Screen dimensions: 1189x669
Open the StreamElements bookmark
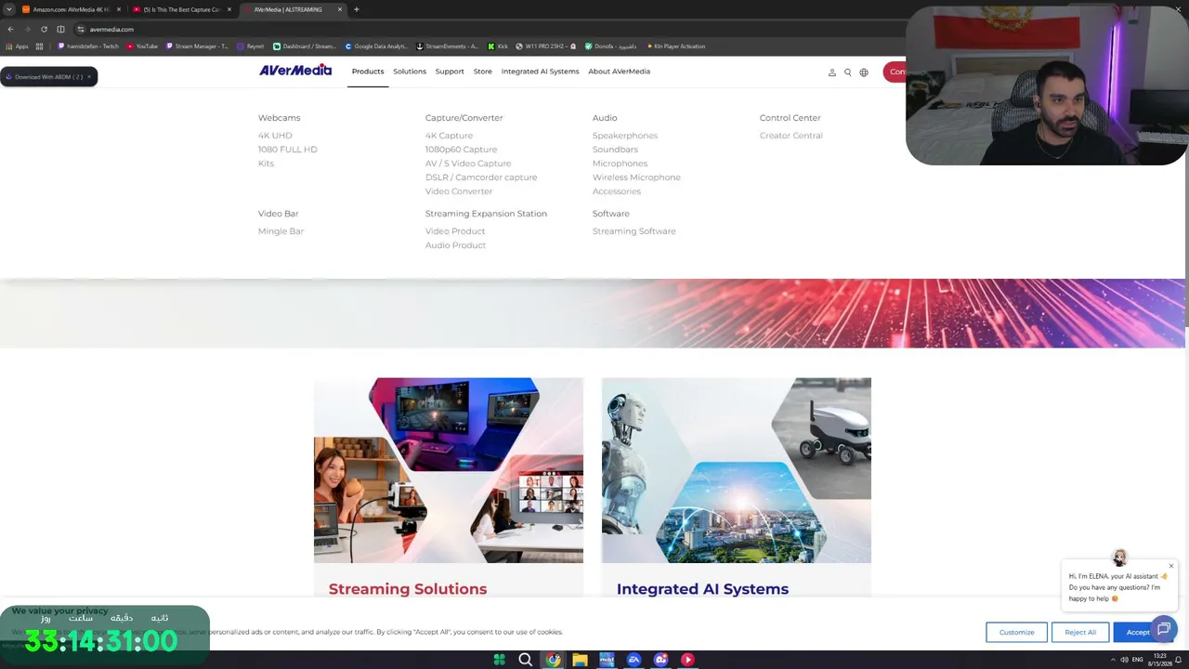point(448,46)
